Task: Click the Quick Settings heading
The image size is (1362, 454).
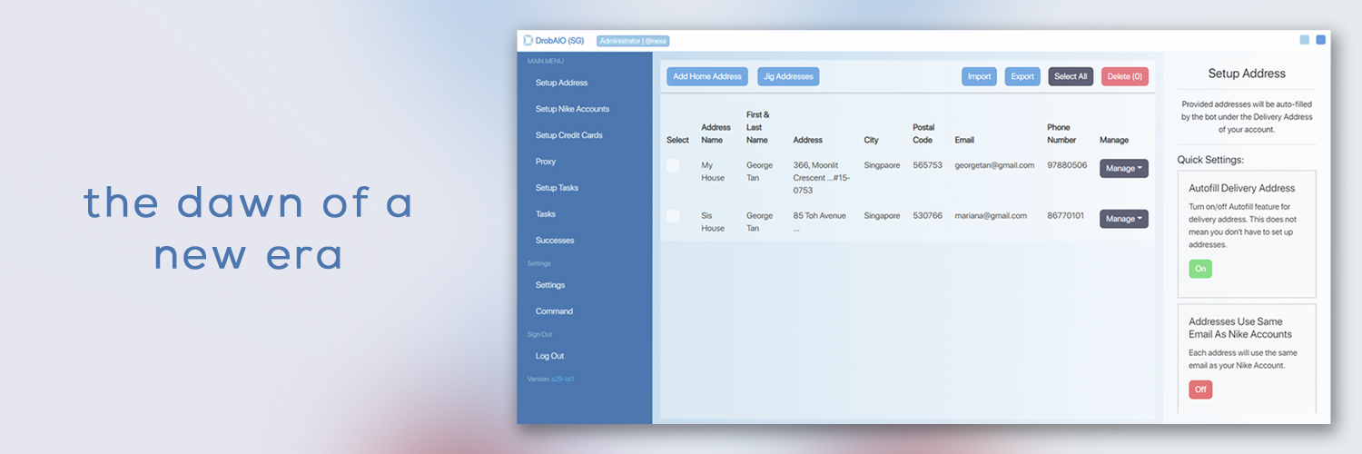Action: 1210,160
